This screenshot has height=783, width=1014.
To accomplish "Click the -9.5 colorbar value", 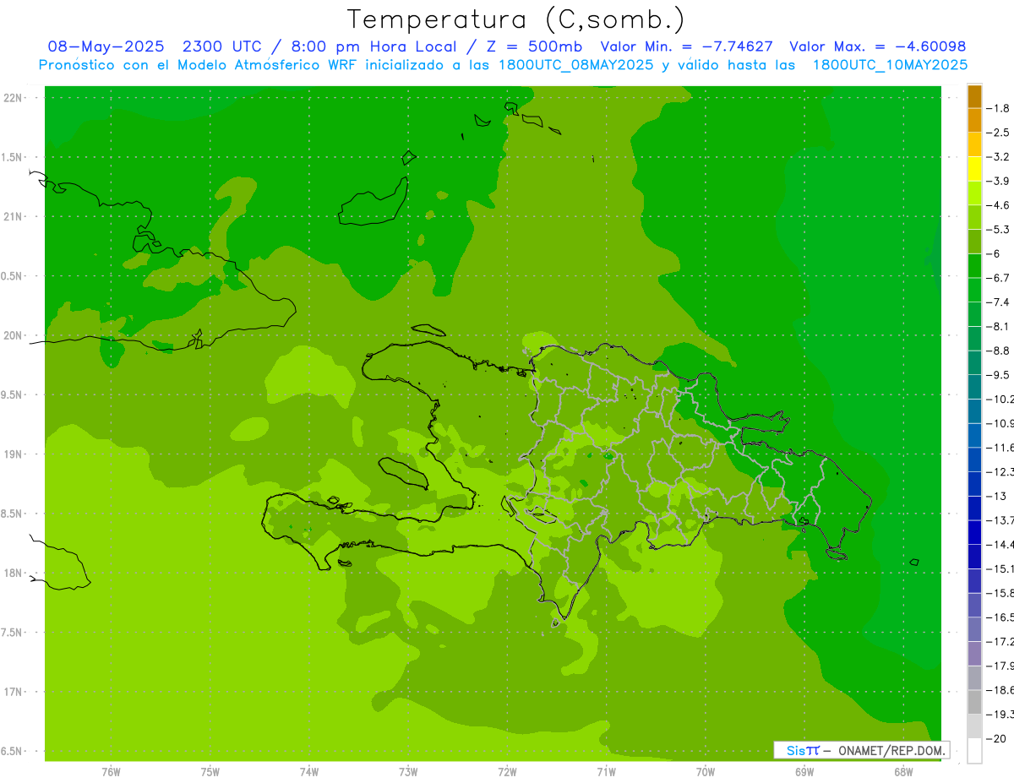I will pos(999,374).
